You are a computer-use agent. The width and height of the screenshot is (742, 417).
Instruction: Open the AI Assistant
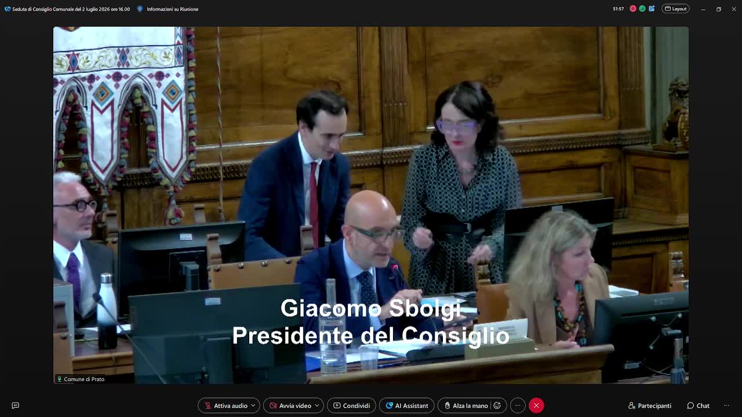[x=406, y=405]
